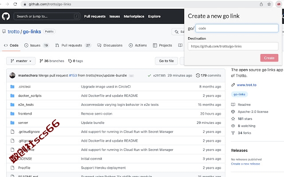Image resolution: width=284 pixels, height=177 pixels.
Task: Click 'Support Heroku deployment' commit message
Action: click(x=103, y=168)
